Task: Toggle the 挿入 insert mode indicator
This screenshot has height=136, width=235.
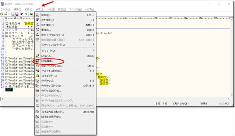Action: pyautogui.click(x=227, y=103)
